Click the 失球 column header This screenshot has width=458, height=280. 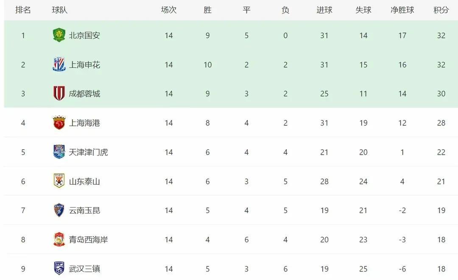coord(363,10)
